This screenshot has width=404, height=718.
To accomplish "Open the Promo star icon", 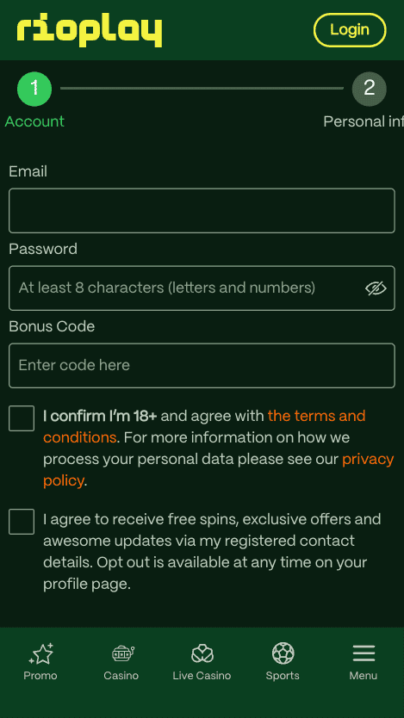I will tap(40, 653).
